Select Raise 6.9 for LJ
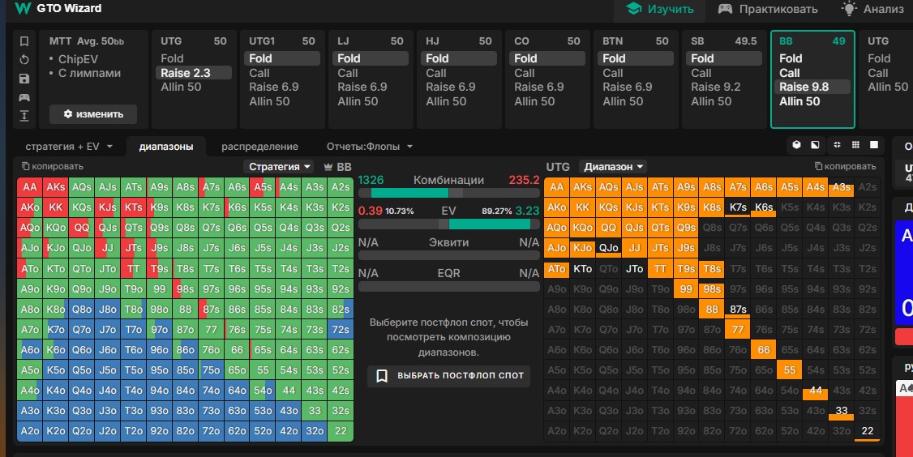Viewport: 913px width, 457px height. coord(362,87)
